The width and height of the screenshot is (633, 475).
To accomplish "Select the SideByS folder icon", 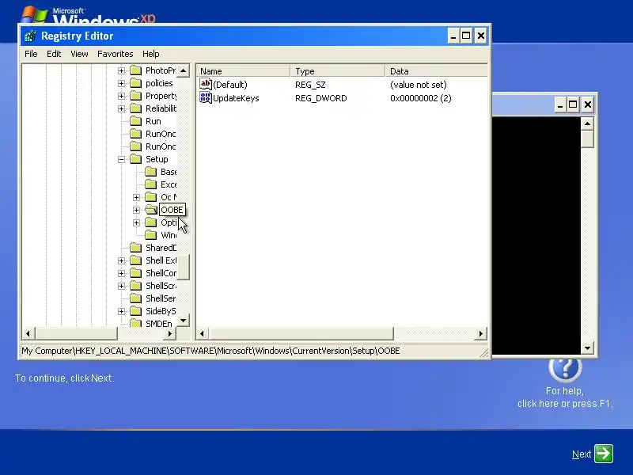I will 136,311.
